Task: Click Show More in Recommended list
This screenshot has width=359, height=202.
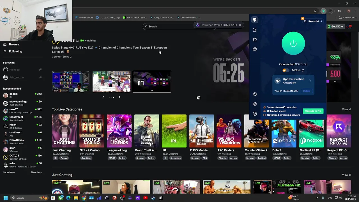Action: point(9,172)
